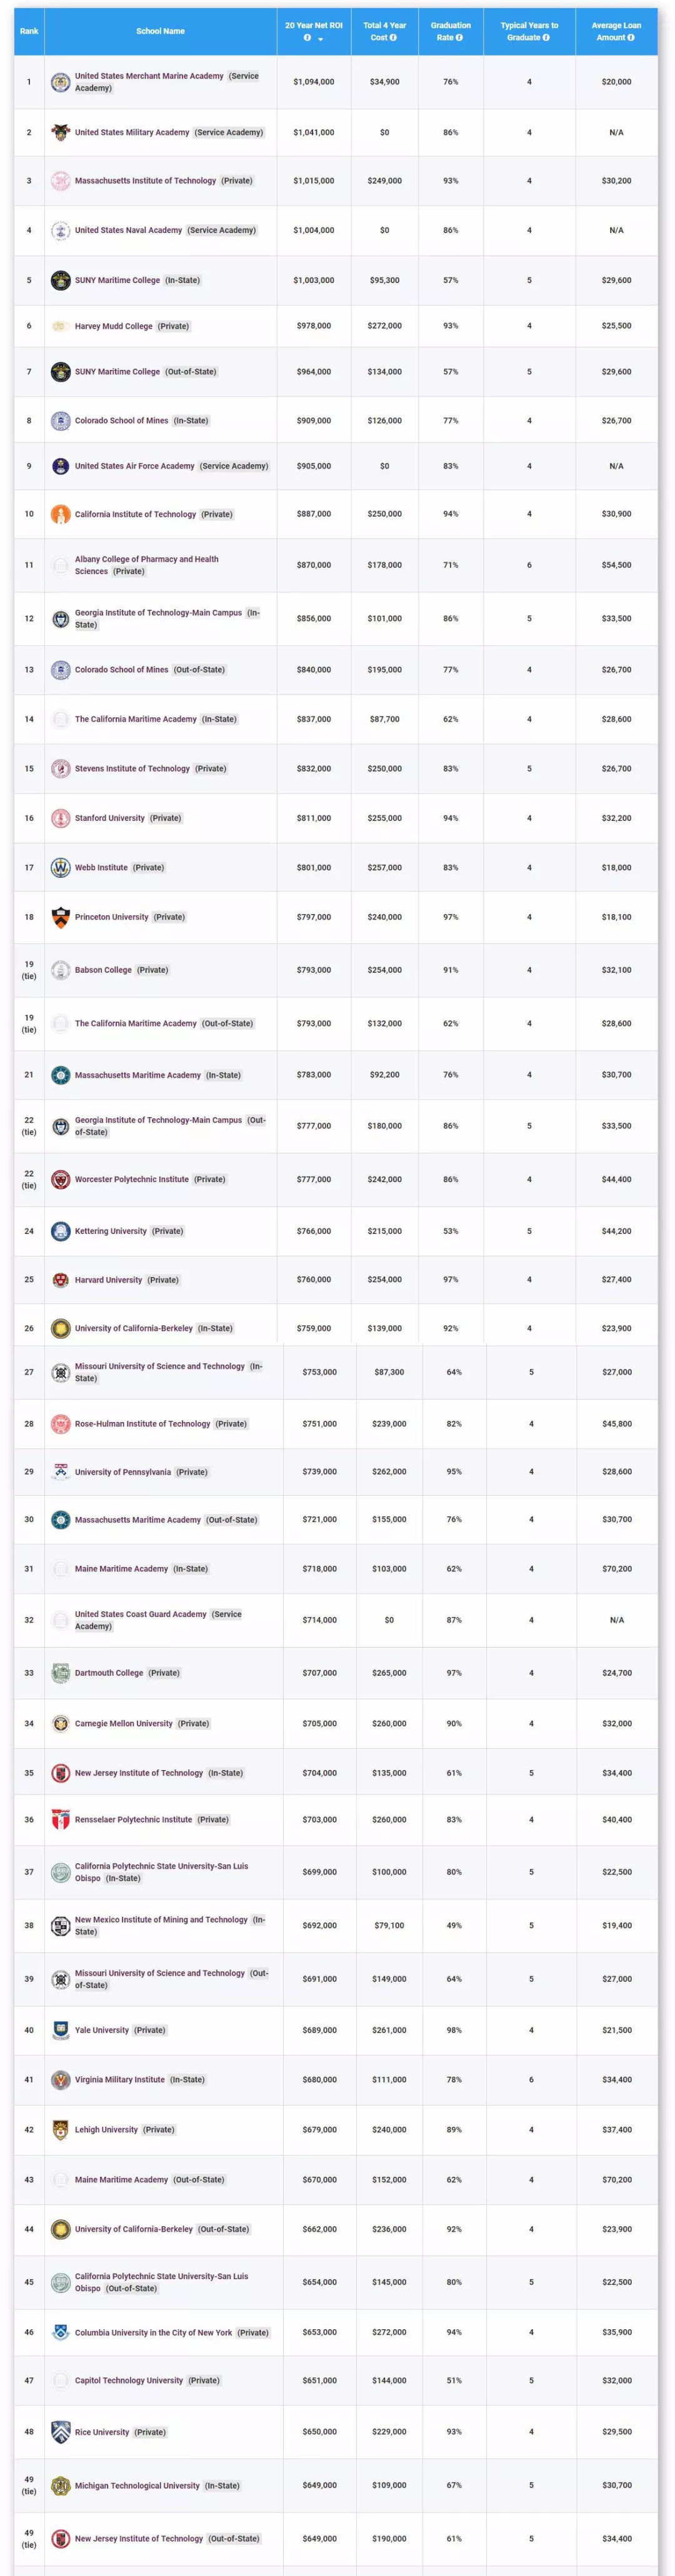The height and width of the screenshot is (2576, 675).
Task: Click the SUNY Maritime College In-State logo
Action: pos(61,280)
